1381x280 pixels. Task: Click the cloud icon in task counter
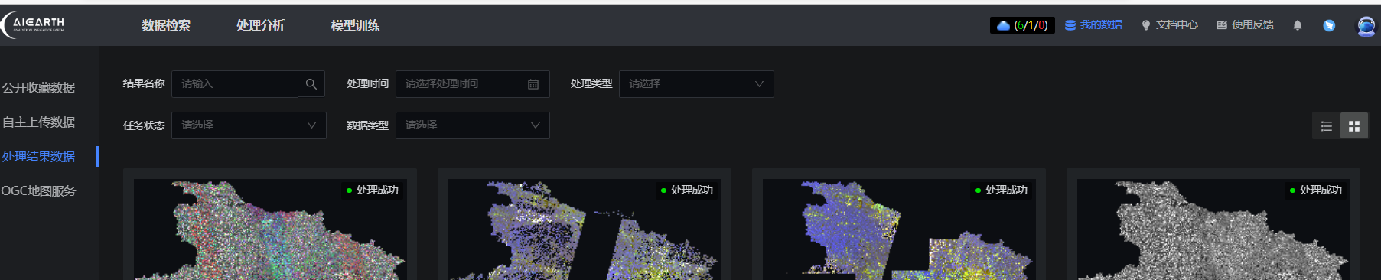1003,25
